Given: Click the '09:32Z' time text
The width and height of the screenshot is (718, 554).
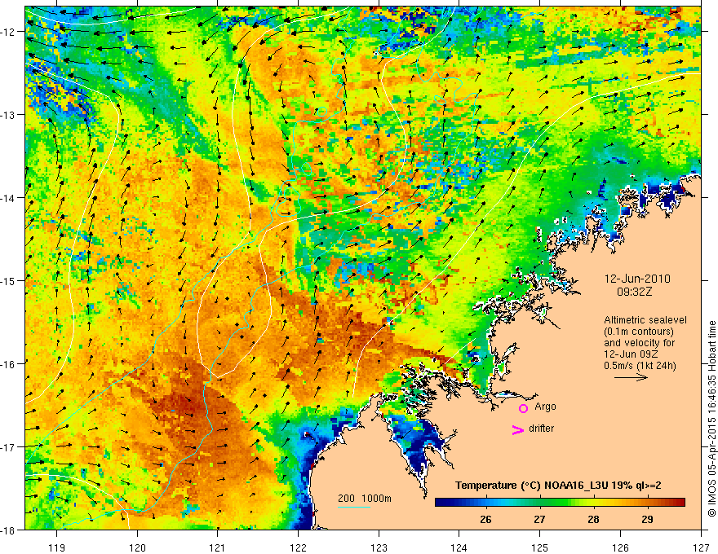Looking at the screenshot, I should [x=634, y=292].
